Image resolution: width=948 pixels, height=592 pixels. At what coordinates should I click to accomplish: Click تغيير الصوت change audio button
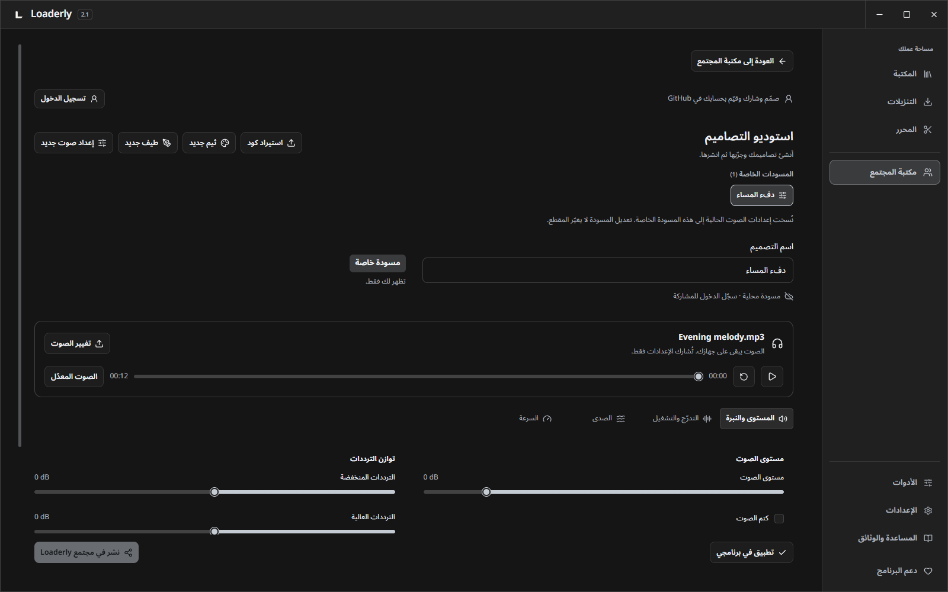(x=77, y=343)
